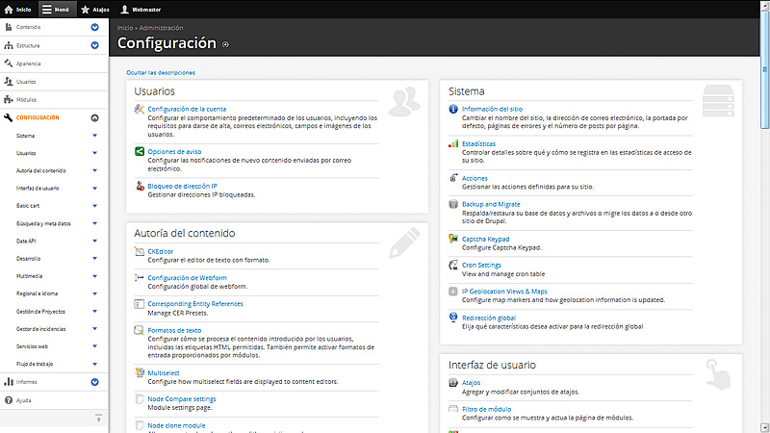Viewport: 770px width, 433px height.
Task: Click the Cron Settings icon
Action: click(453, 266)
